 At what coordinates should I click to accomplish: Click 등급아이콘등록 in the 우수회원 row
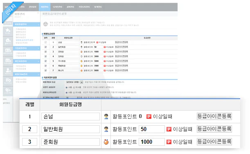pos(122,61)
